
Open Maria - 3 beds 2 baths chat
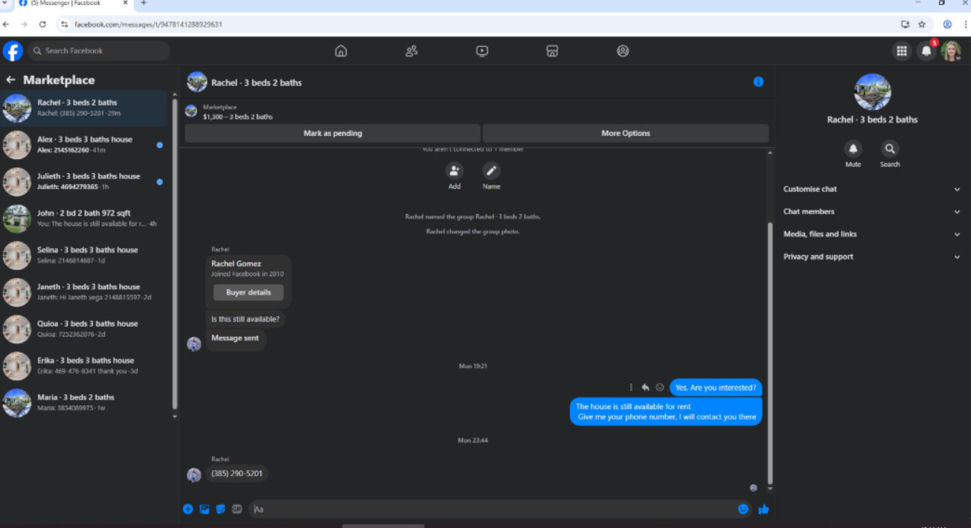point(85,403)
